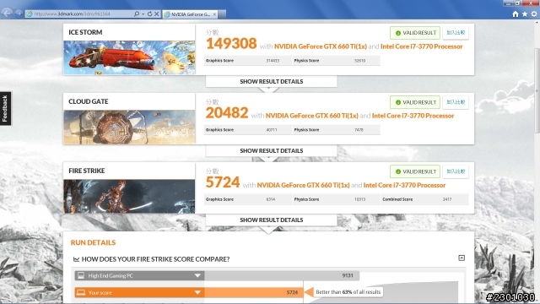Image resolution: width=540 pixels, height=304 pixels.
Task: Go back using browser back arrow
Action: point(7,14)
